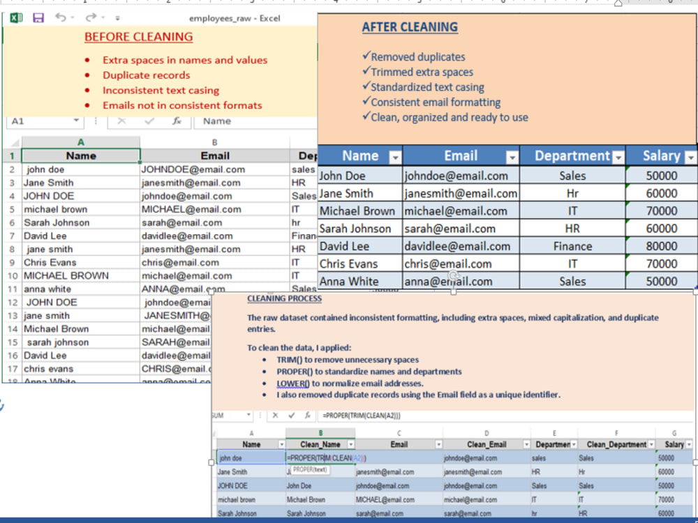The image size is (698, 523).
Task: Open Clean_Name filter arrow in lower sheet
Action: pyautogui.click(x=351, y=444)
